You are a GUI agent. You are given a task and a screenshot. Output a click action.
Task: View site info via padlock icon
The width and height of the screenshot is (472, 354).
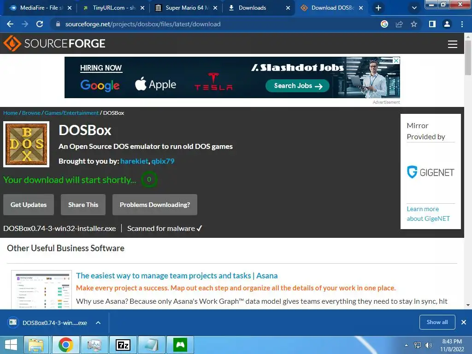coord(58,24)
